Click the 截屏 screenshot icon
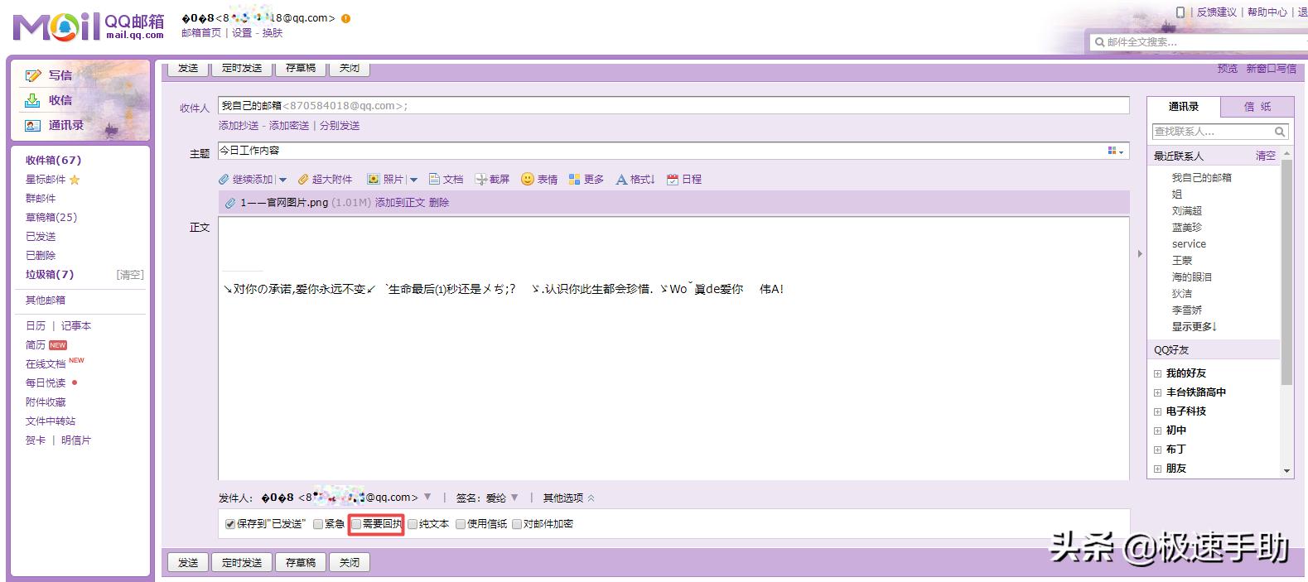The image size is (1308, 582). point(480,180)
